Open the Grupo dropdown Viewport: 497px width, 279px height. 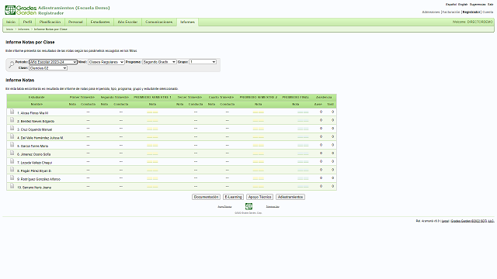203,62
